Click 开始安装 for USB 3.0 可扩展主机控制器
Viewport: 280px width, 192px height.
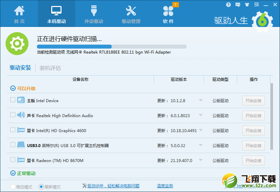pyautogui.click(x=253, y=145)
